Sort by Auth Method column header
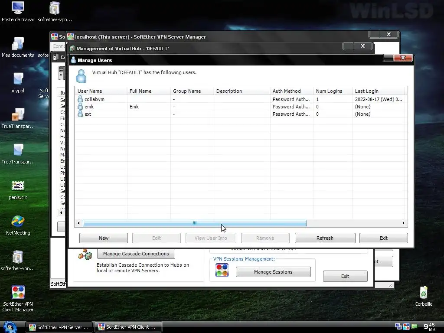This screenshot has height=333, width=444. [292, 91]
